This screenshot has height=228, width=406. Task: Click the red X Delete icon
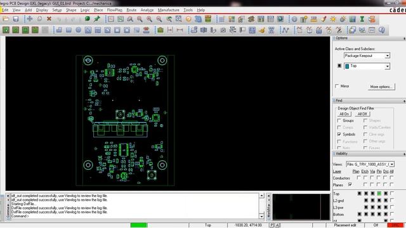(x=49, y=19)
